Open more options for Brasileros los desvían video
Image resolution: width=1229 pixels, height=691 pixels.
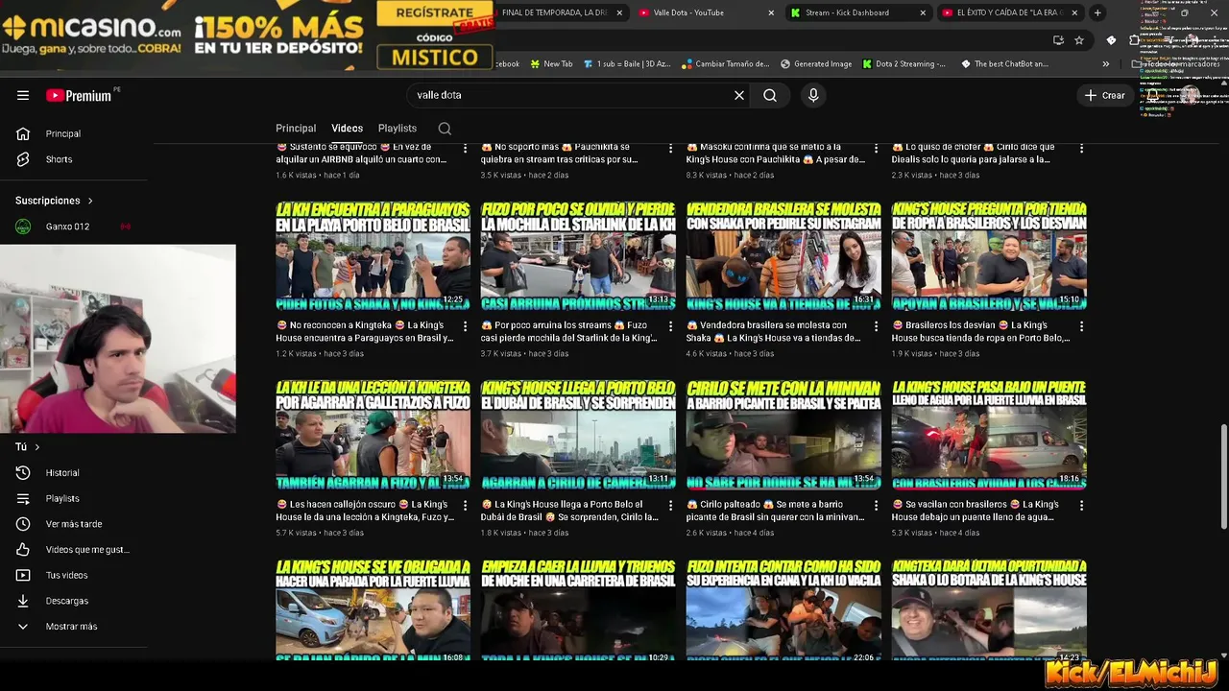click(x=1081, y=326)
